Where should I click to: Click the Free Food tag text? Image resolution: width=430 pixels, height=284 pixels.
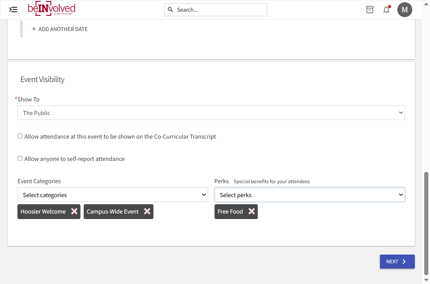230,212
